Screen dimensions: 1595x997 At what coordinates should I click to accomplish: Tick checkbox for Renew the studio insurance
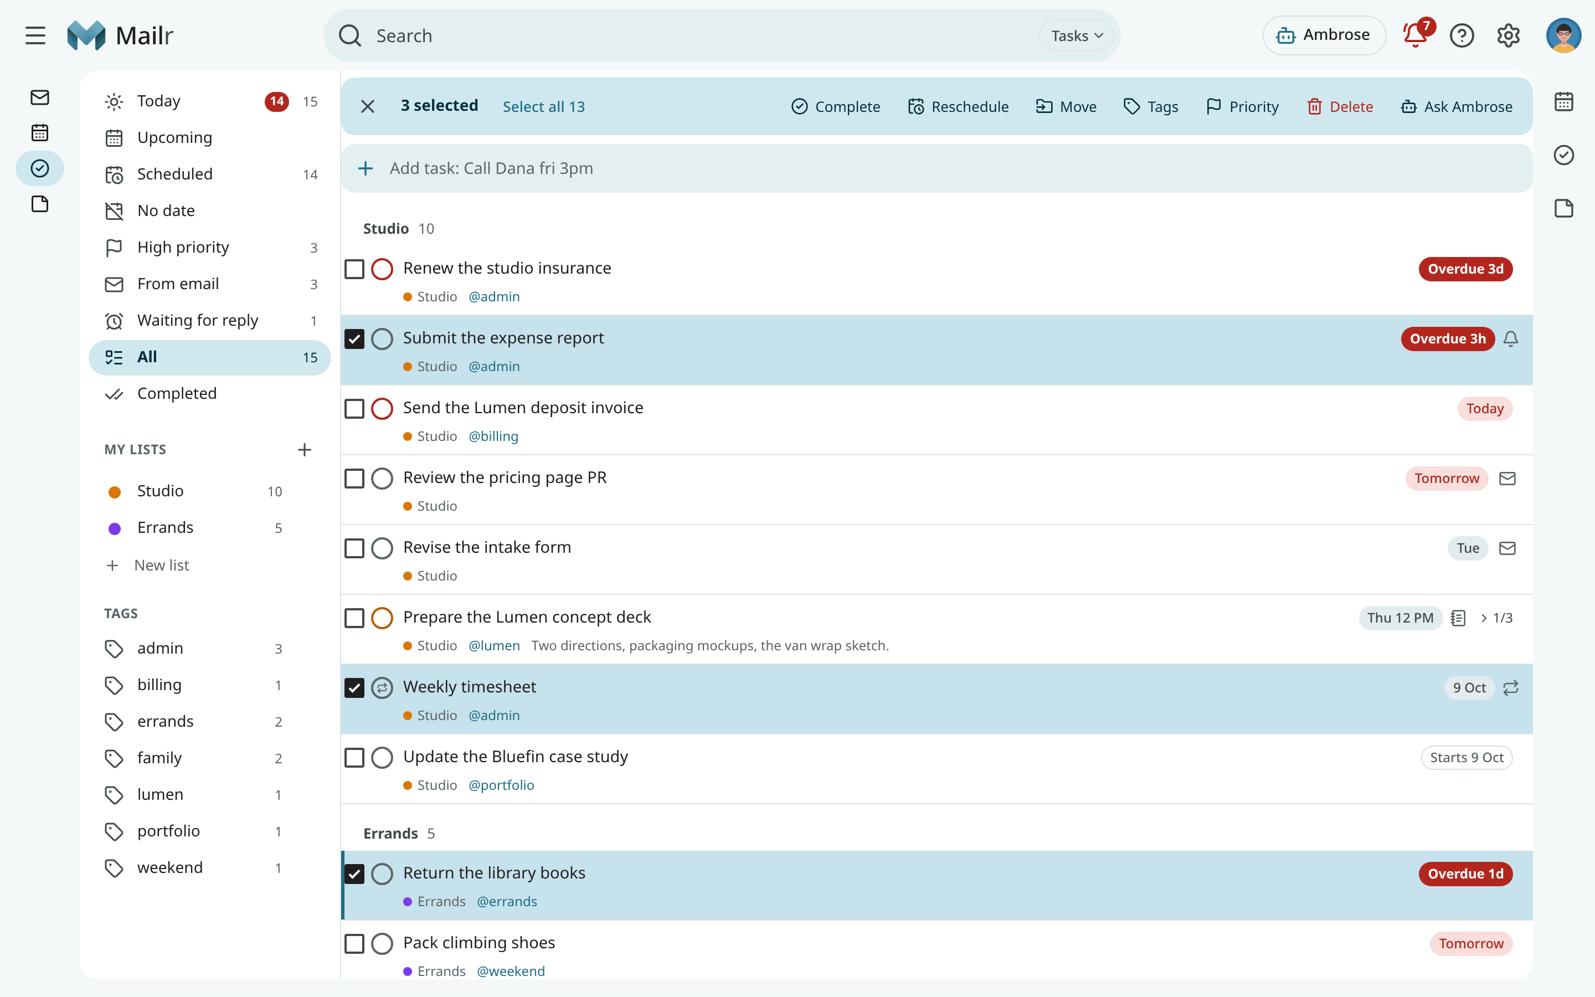click(354, 269)
